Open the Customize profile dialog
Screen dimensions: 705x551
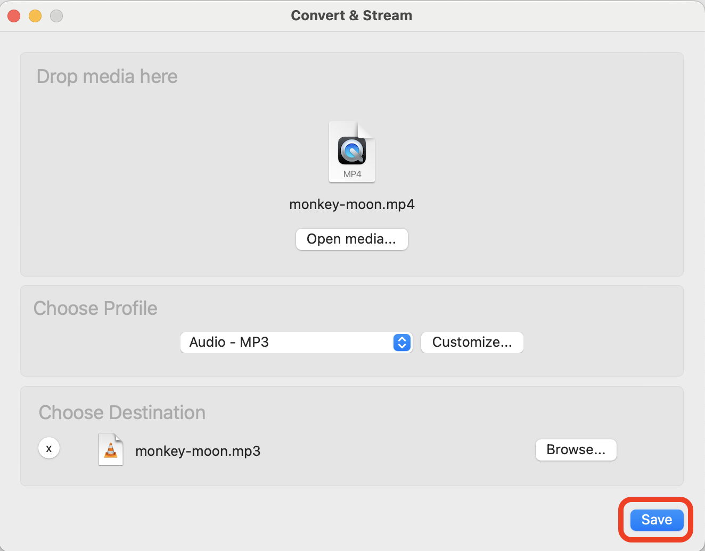[472, 343]
